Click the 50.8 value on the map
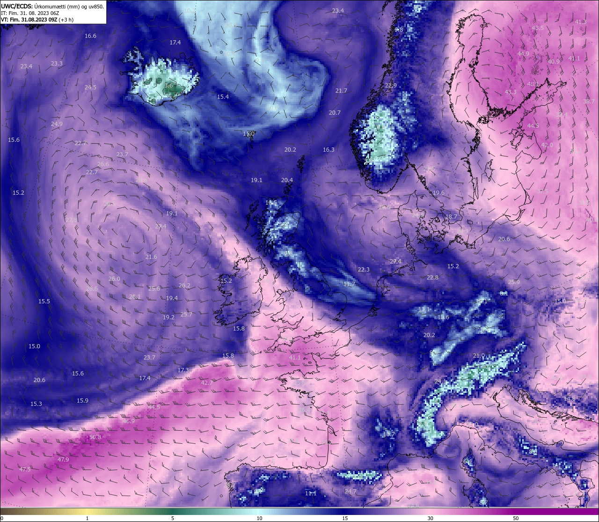 [x=95, y=437]
